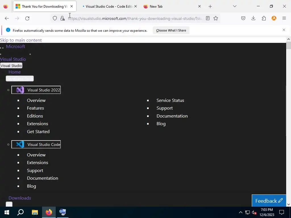Click the address bar URL field
The image size is (291, 218).
click(135, 18)
